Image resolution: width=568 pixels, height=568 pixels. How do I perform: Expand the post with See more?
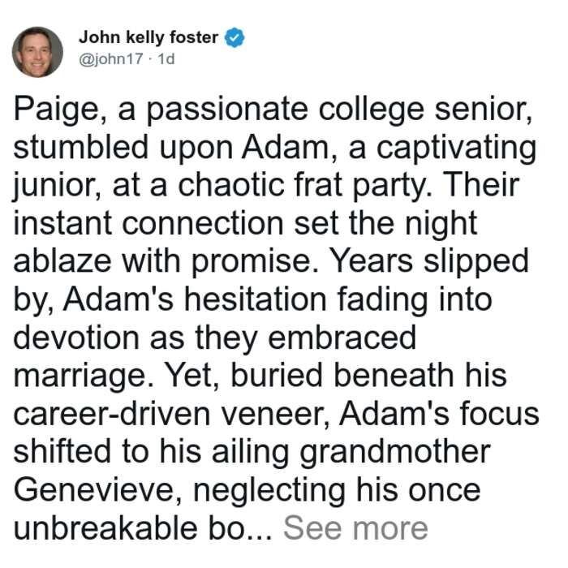point(355,528)
